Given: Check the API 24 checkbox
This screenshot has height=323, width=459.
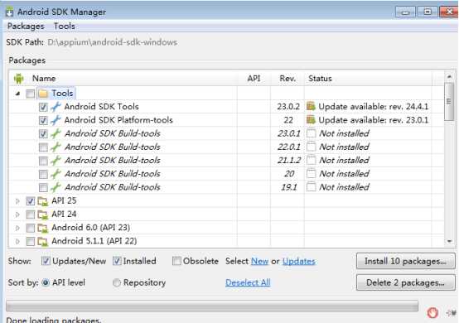Looking at the screenshot, I should pyautogui.click(x=30, y=215).
